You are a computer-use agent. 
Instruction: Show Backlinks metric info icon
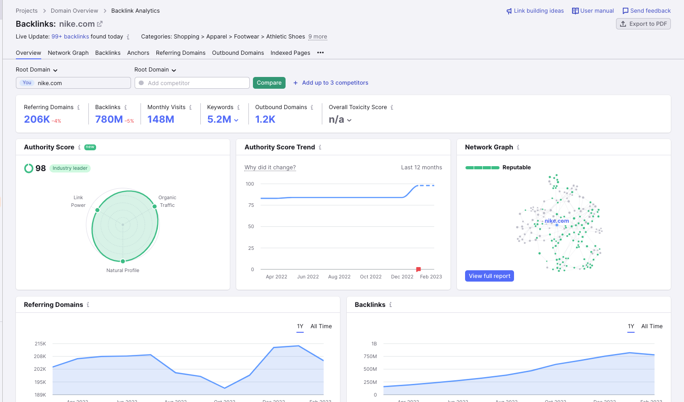[126, 107]
